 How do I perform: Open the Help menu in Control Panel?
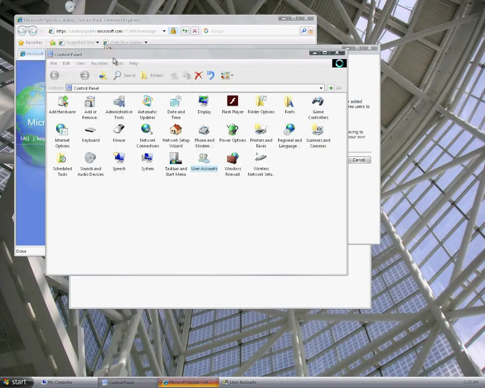[x=133, y=63]
